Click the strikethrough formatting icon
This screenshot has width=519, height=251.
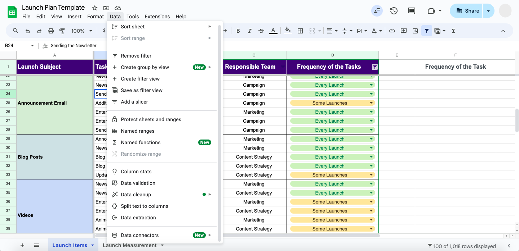261,31
